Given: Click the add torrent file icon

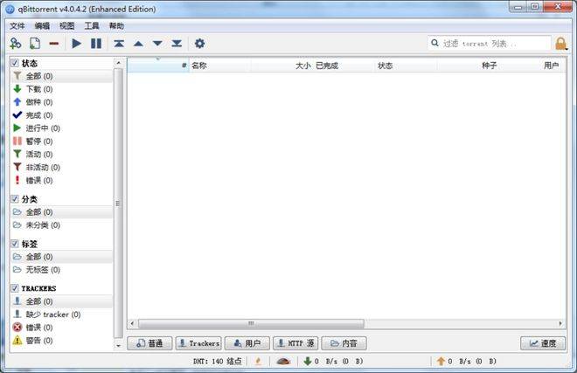Looking at the screenshot, I should [x=35, y=44].
